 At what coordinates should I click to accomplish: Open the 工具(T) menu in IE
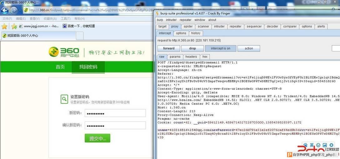[66, 19]
